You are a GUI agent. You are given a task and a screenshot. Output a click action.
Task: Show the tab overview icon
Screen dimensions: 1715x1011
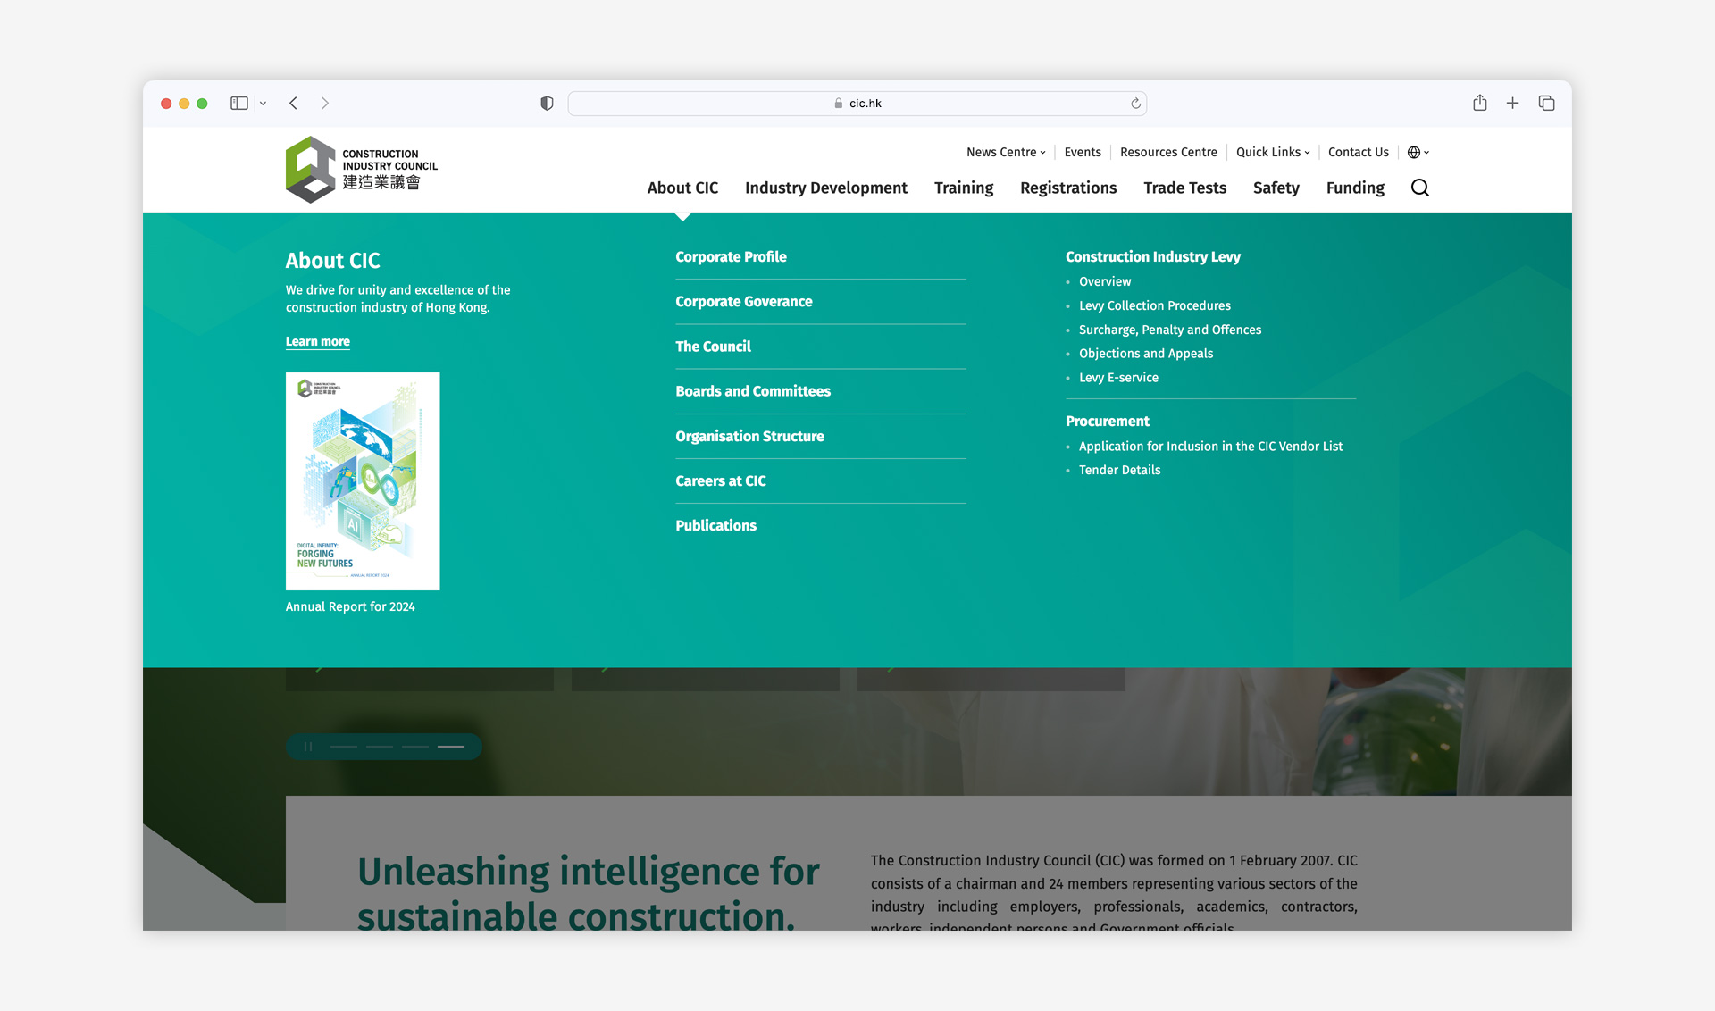pyautogui.click(x=1546, y=104)
